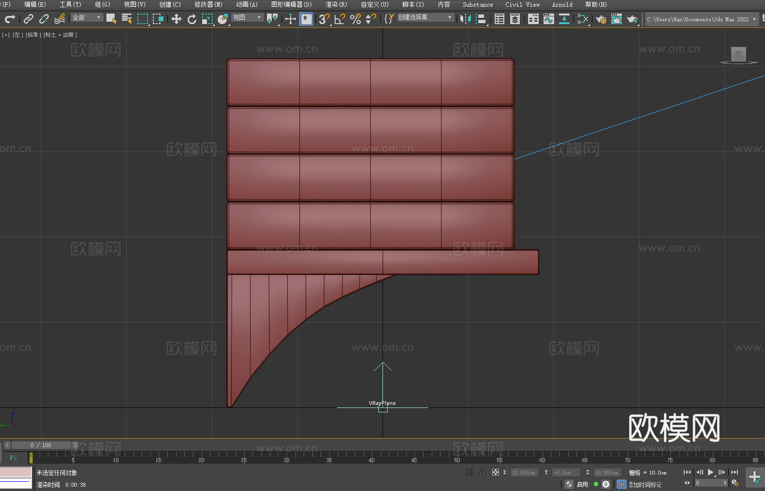Click viewport [+] general menu label

pos(6,35)
